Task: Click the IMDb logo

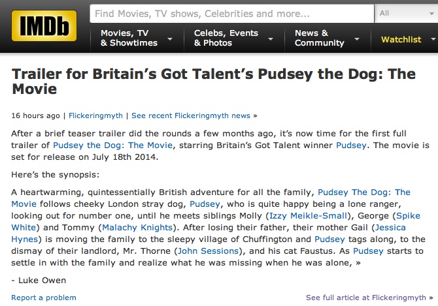Action: [x=44, y=25]
